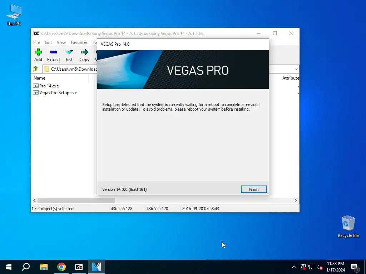Show hidden system tray icons
366x274 pixels.
coord(294,267)
